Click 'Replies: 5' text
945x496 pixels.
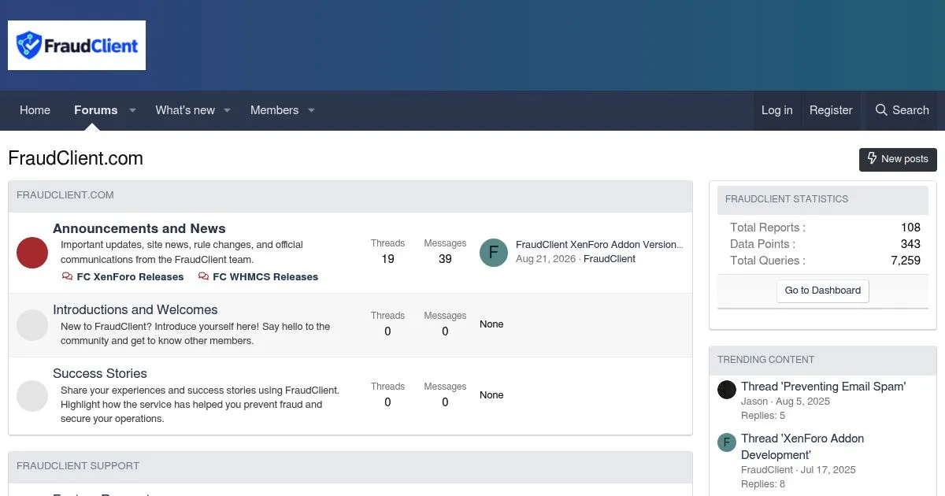click(763, 416)
